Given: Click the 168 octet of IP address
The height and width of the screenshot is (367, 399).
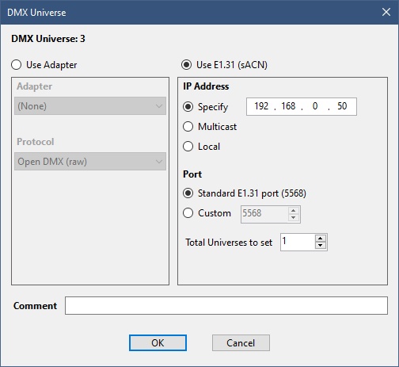Looking at the screenshot, I should [x=288, y=106].
